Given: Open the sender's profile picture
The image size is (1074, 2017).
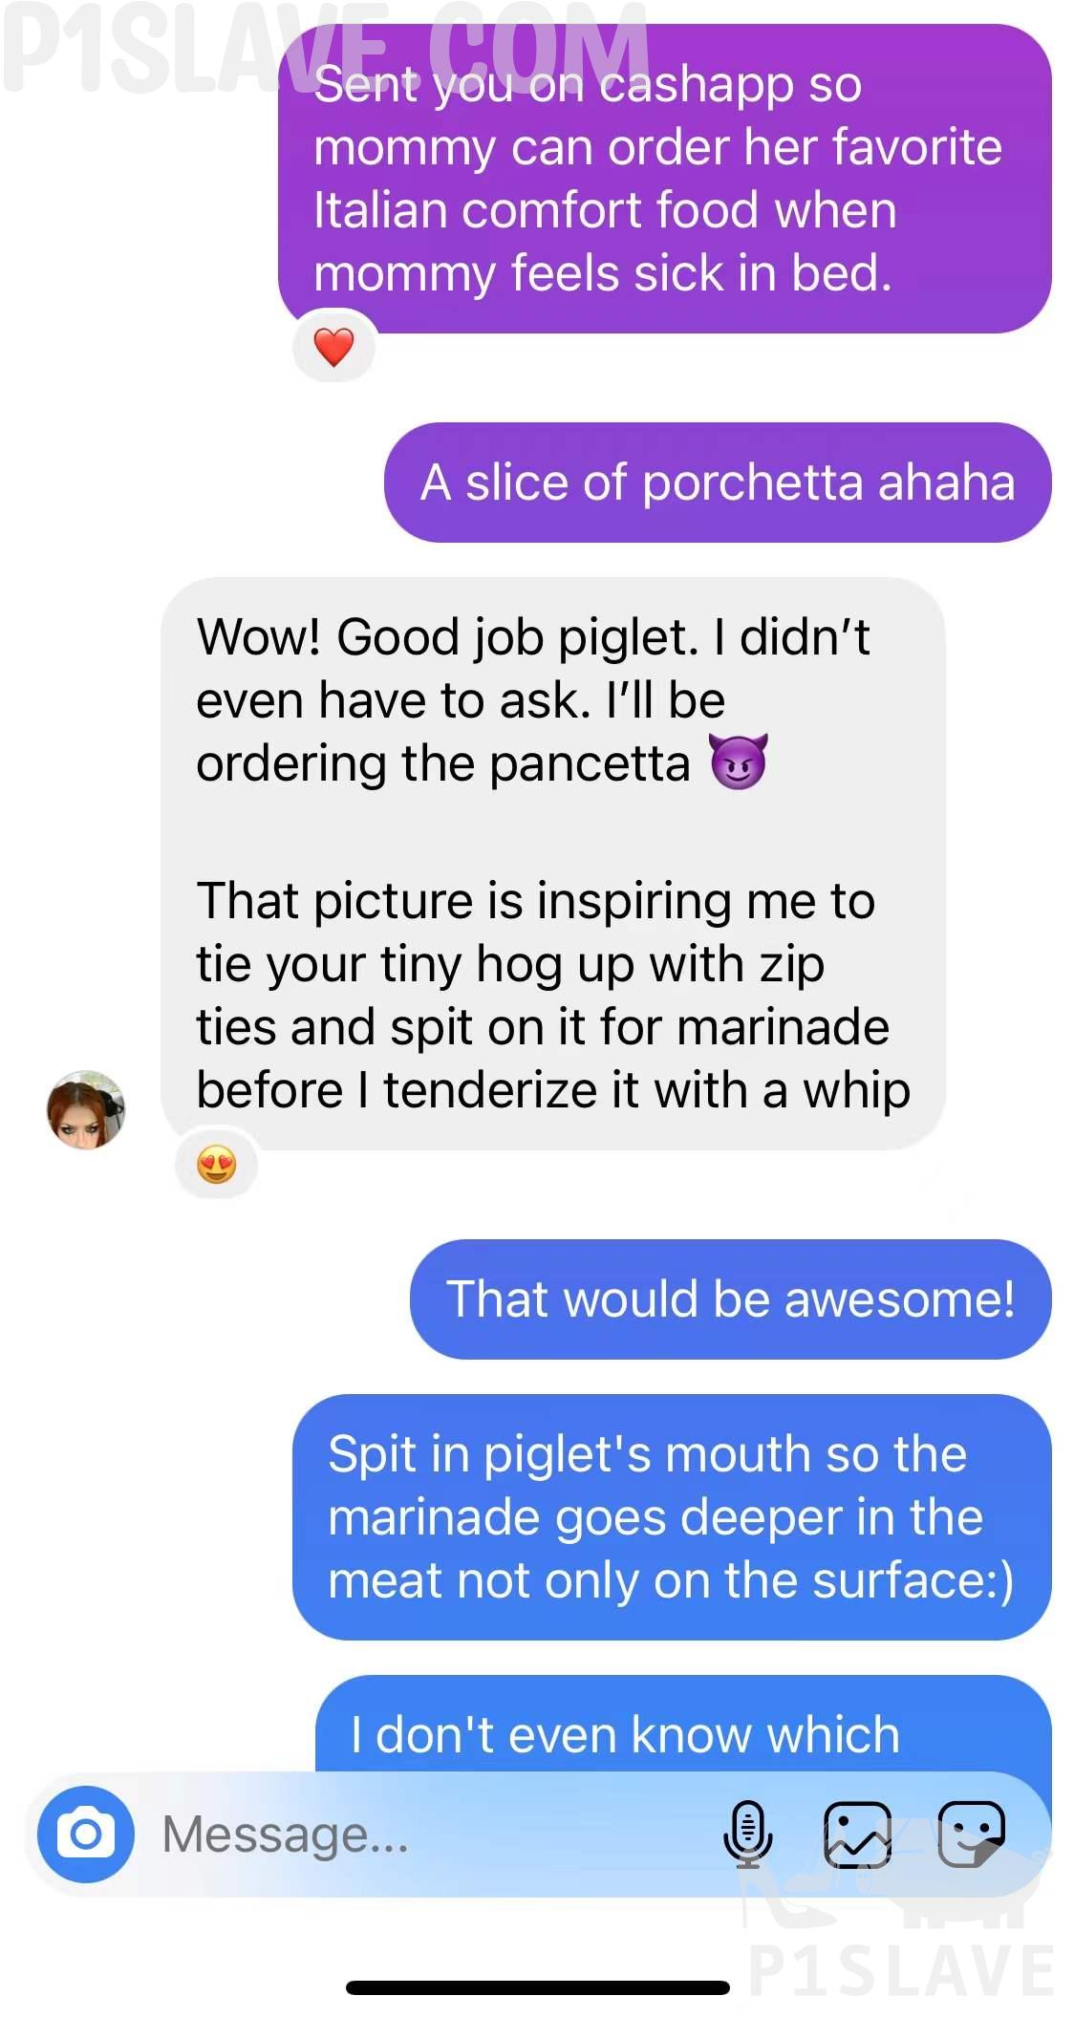Looking at the screenshot, I should [86, 1109].
